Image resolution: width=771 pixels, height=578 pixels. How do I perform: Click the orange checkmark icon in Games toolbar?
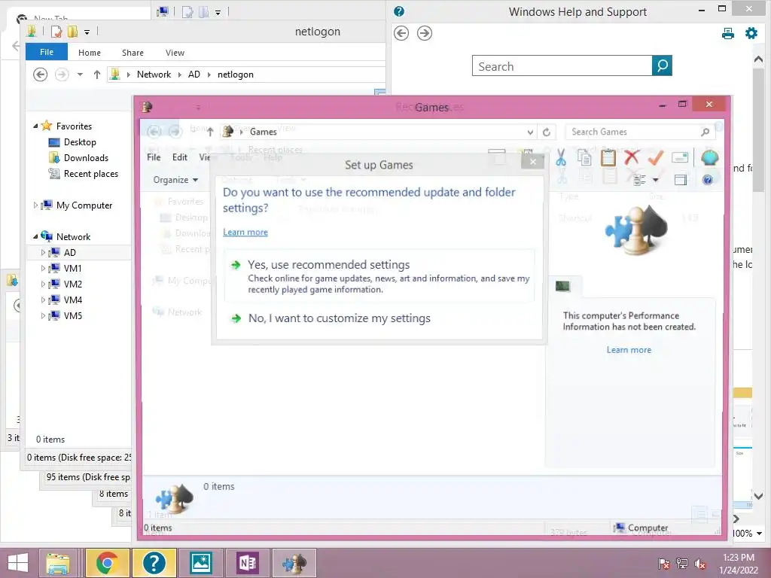coord(656,158)
